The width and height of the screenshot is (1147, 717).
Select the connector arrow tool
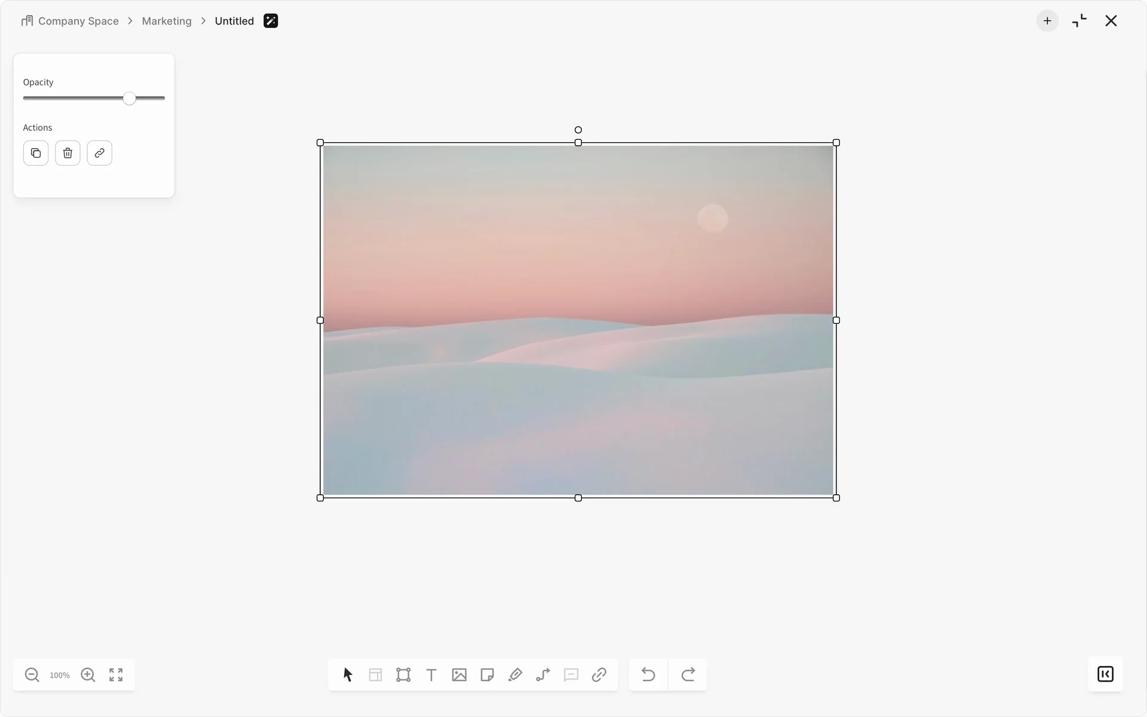543,675
